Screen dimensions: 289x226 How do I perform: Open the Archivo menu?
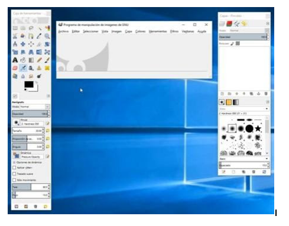point(63,31)
